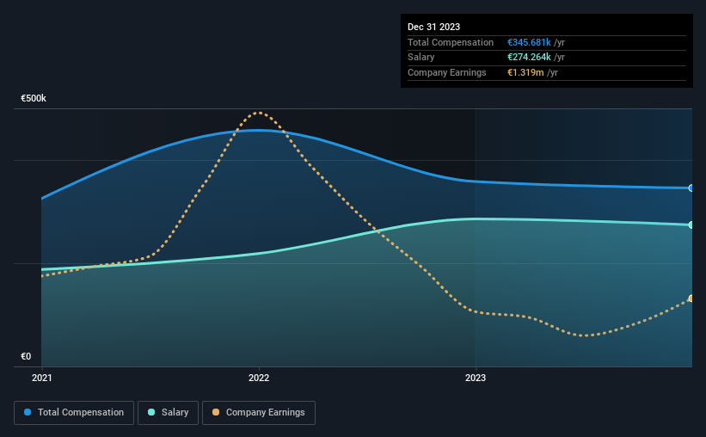
Task: Click the orange Company Earnings legend dot
Action: click(x=216, y=412)
